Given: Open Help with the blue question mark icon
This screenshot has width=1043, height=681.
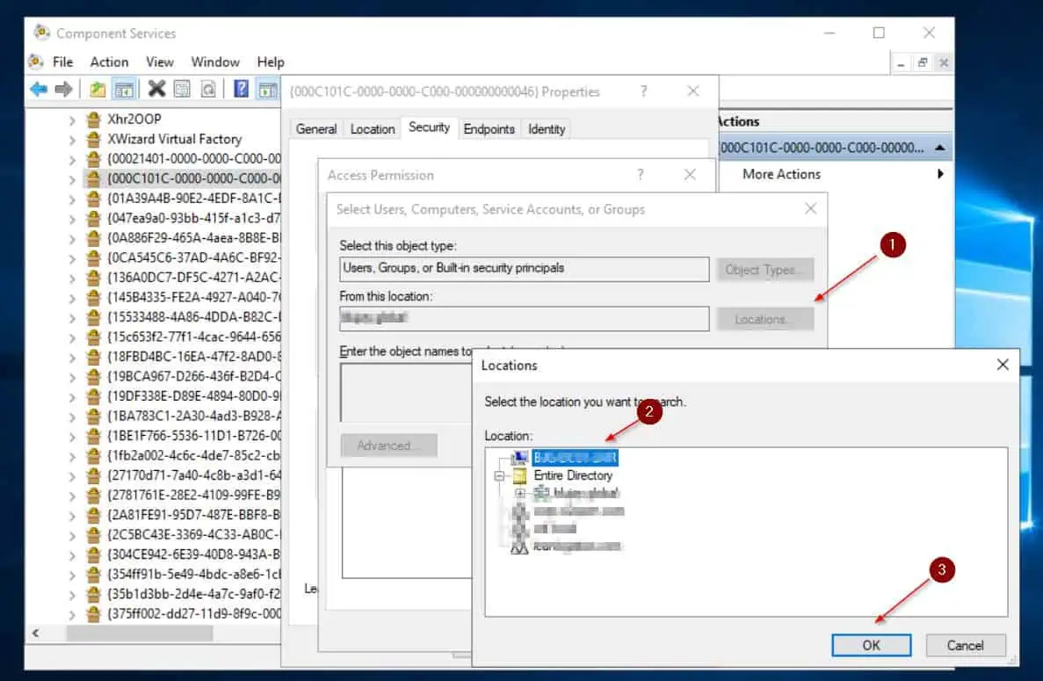Looking at the screenshot, I should (x=242, y=89).
